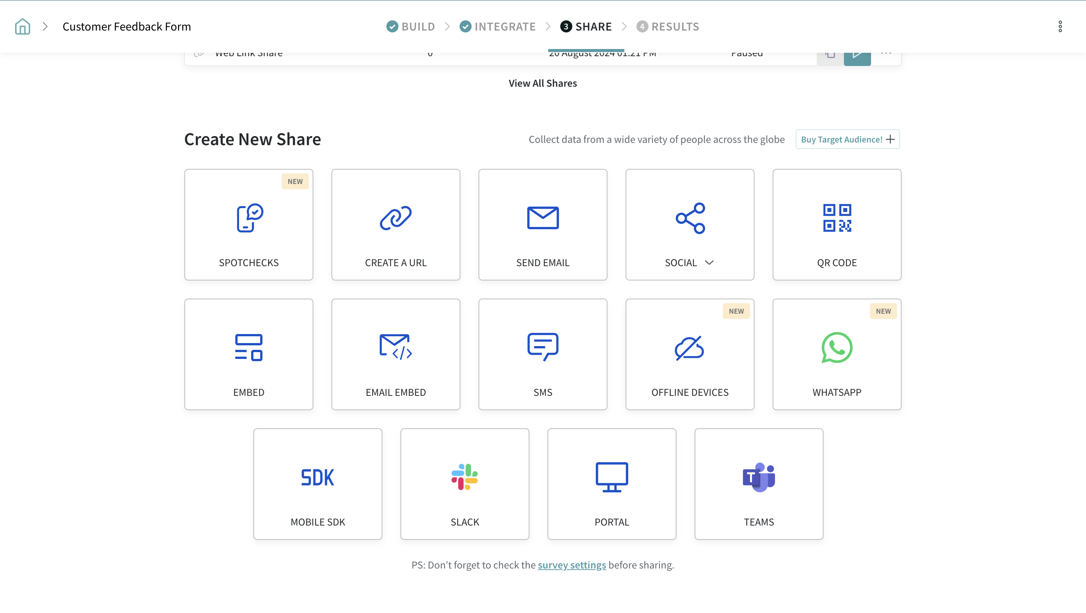Select the Slack integration icon
This screenshot has width=1086, height=613.
[x=464, y=477]
